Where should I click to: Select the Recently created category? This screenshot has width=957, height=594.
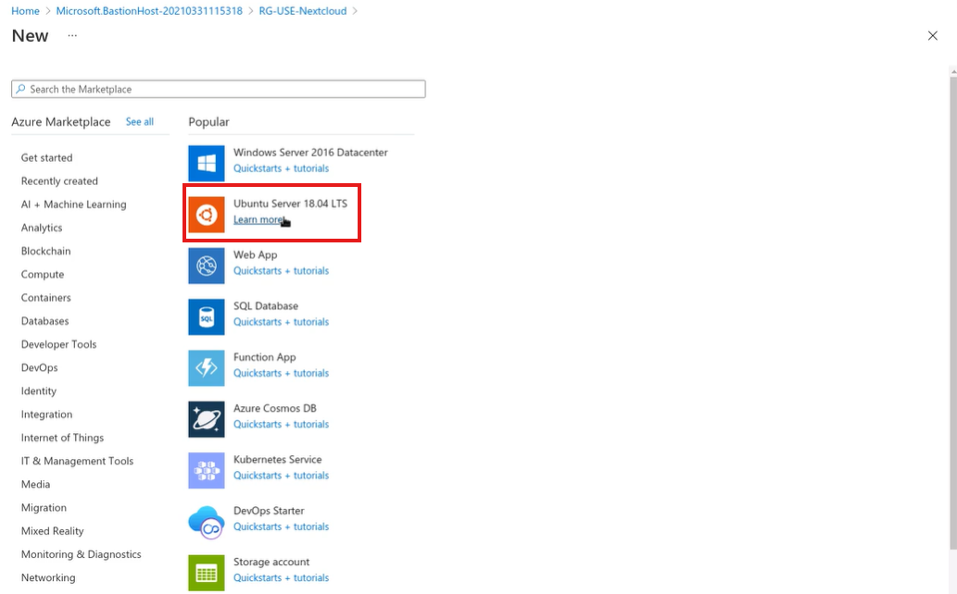click(59, 180)
